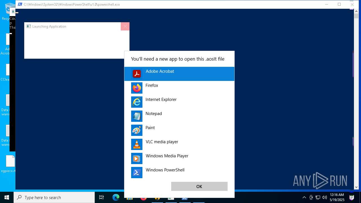Choose the Paint app icon

pyautogui.click(x=137, y=130)
